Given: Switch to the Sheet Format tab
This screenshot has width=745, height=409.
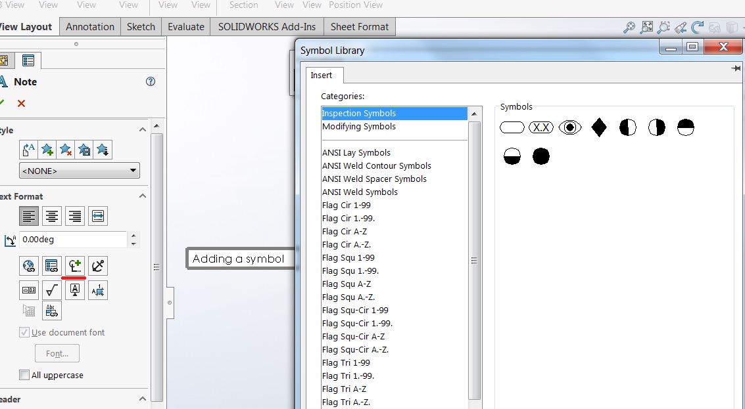Looking at the screenshot, I should [359, 27].
